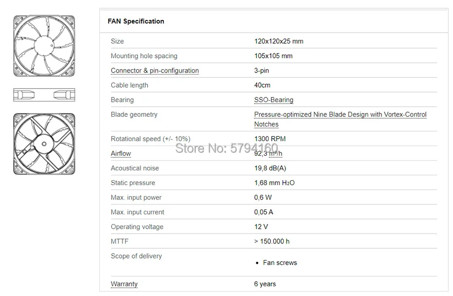The image size is (453, 296).
Task: Click the 1,68 mm H₂O static pressure value
Action: point(274,183)
